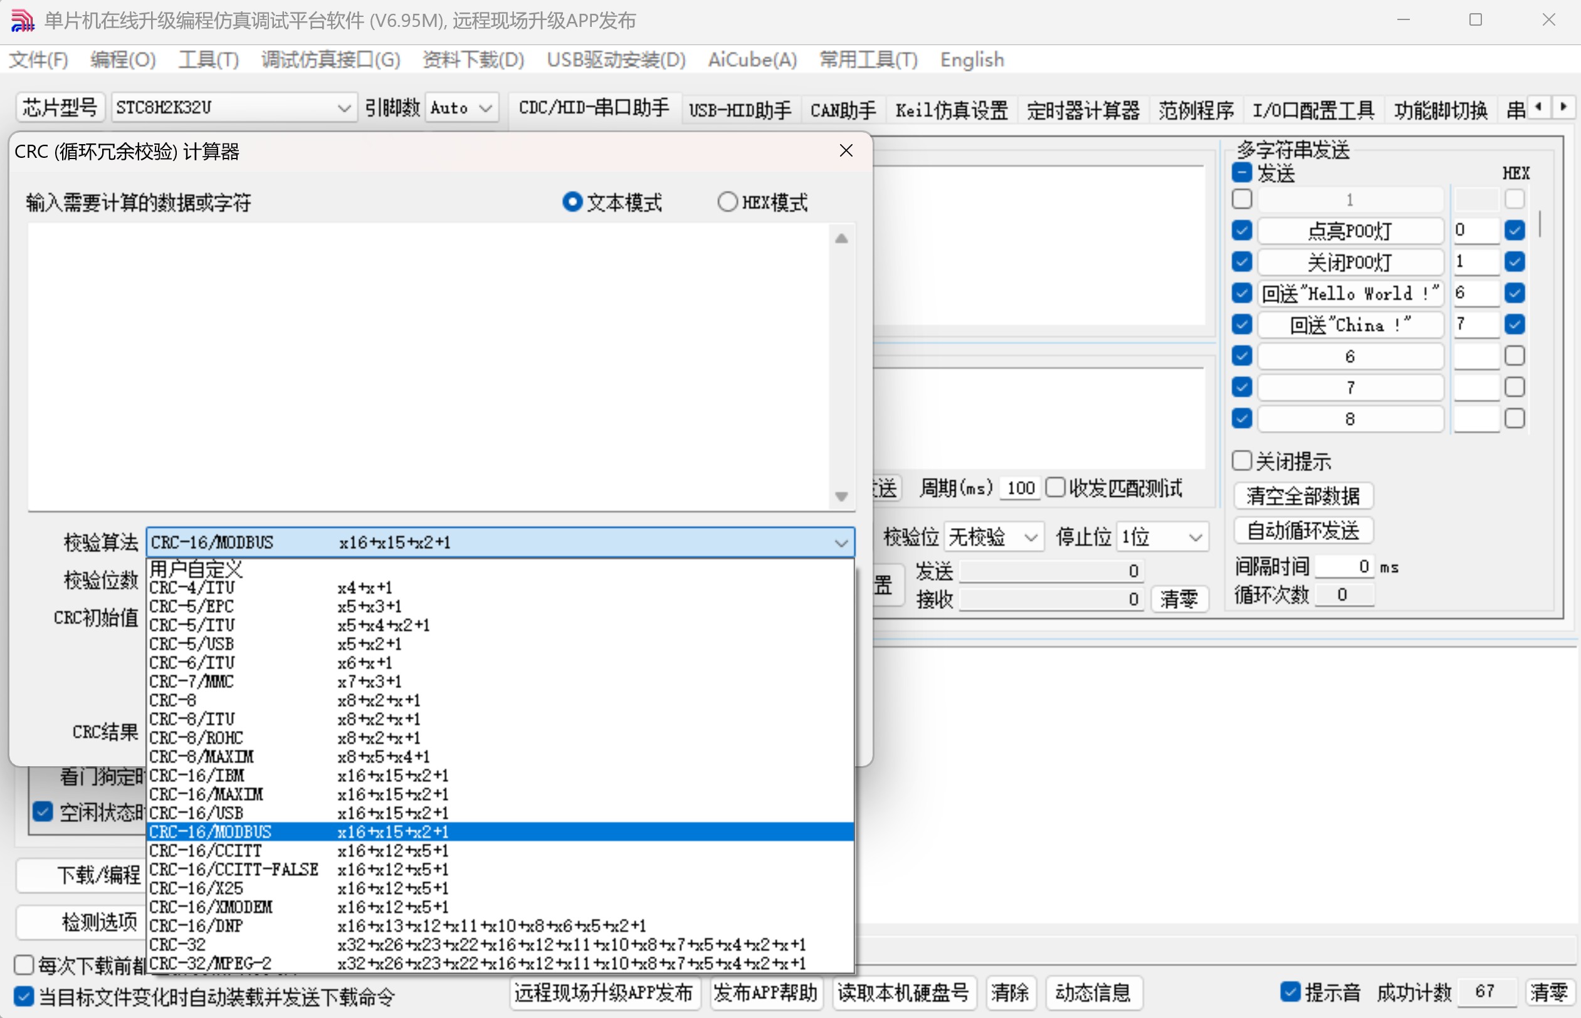Uncheck 当目标文件变化时自动装载 checkbox
Screen dimensions: 1581x1018
tap(24, 996)
